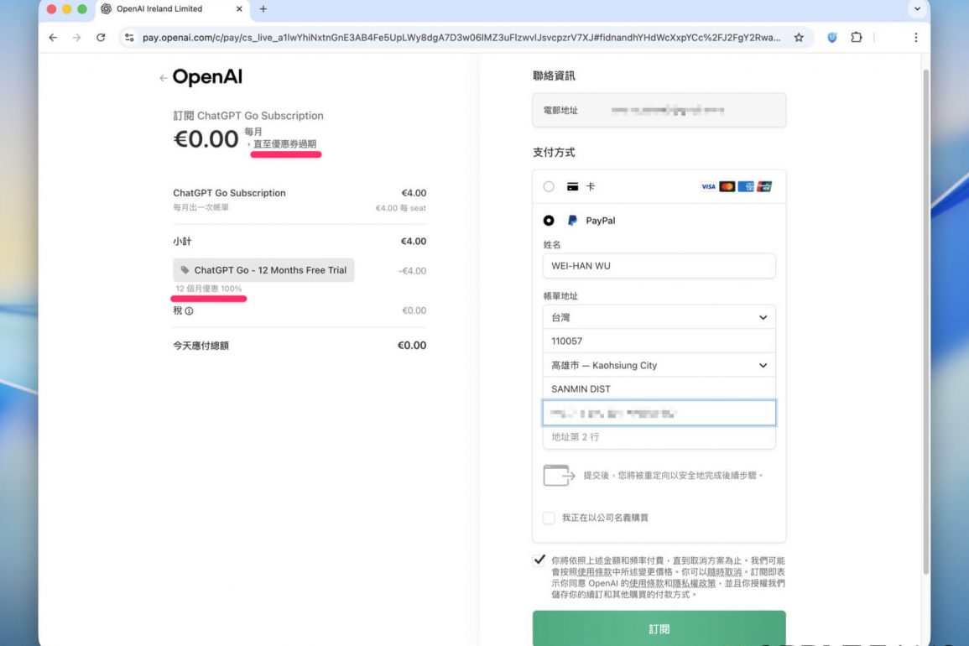This screenshot has height=646, width=969.
Task: Click the shield extension icon in toolbar
Action: (831, 38)
